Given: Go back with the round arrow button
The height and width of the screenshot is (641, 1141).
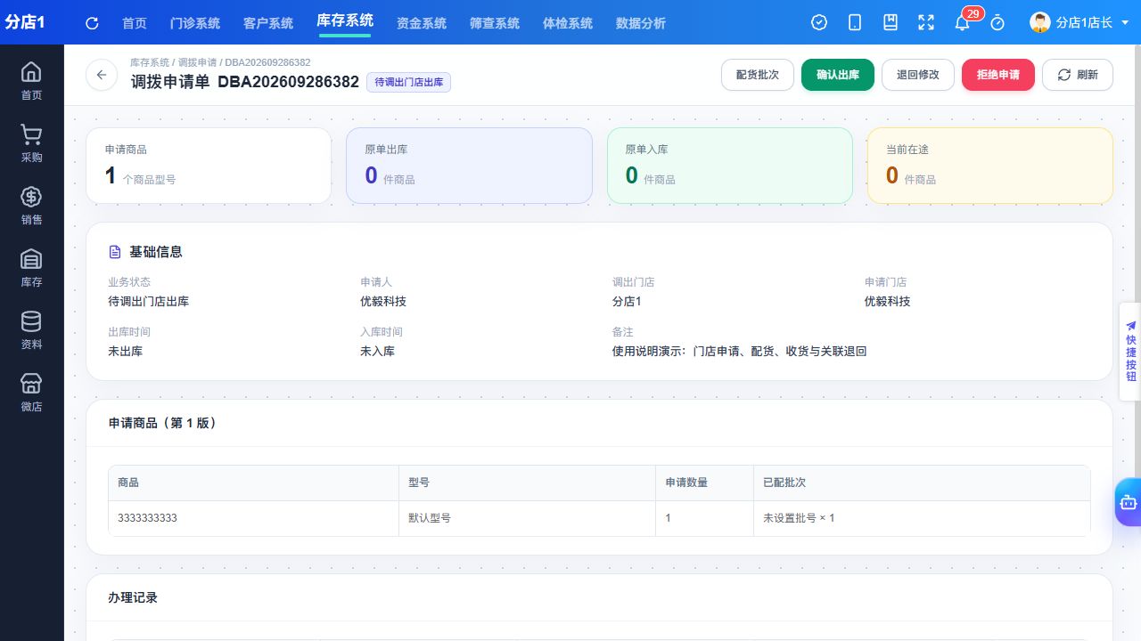Looking at the screenshot, I should (x=102, y=75).
